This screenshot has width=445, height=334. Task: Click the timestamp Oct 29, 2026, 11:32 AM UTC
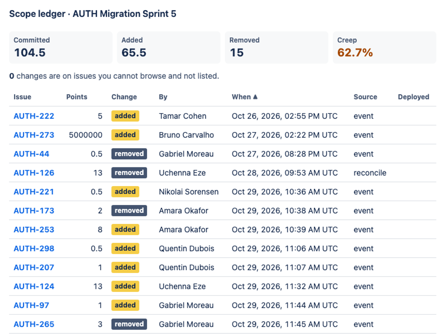click(x=285, y=286)
